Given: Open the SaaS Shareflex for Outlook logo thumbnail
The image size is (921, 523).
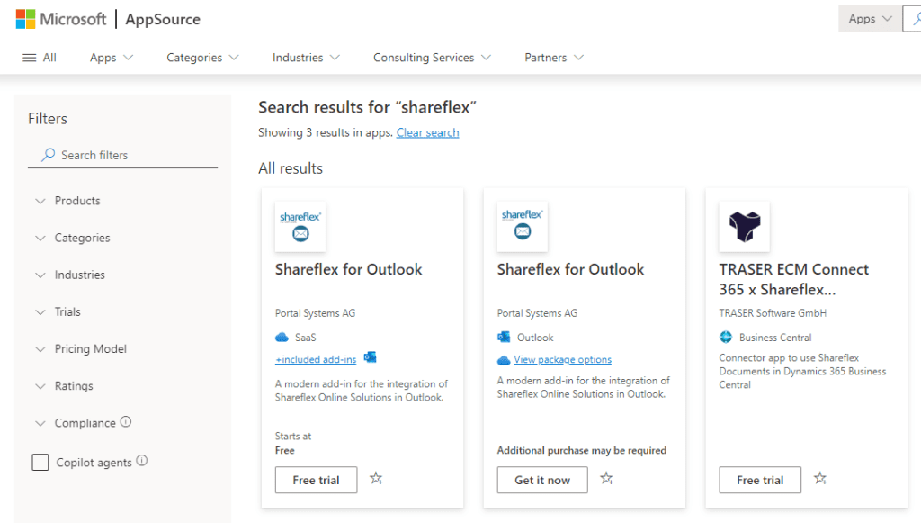Looking at the screenshot, I should coord(300,226).
